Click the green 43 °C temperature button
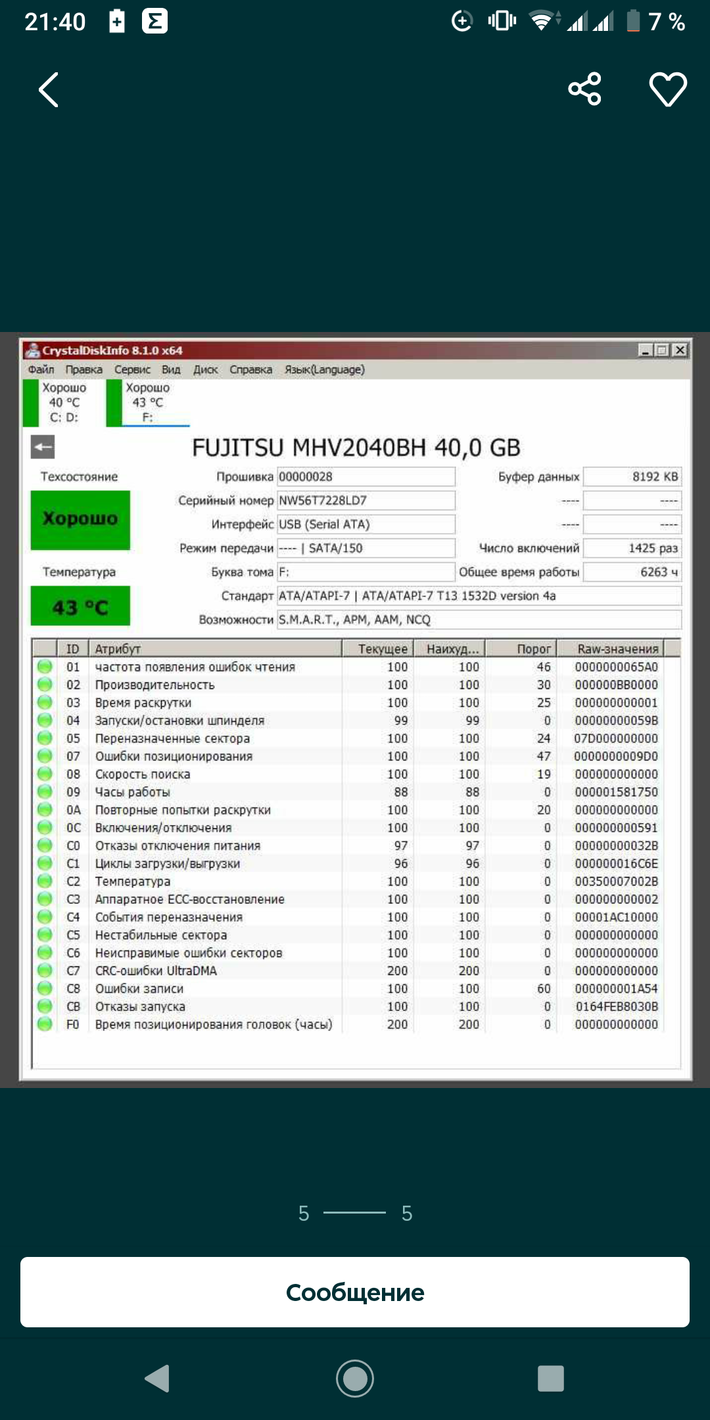 coord(80,606)
